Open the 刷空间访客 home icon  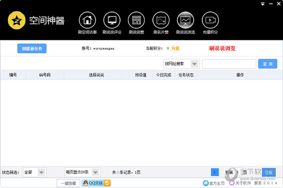(x=87, y=20)
